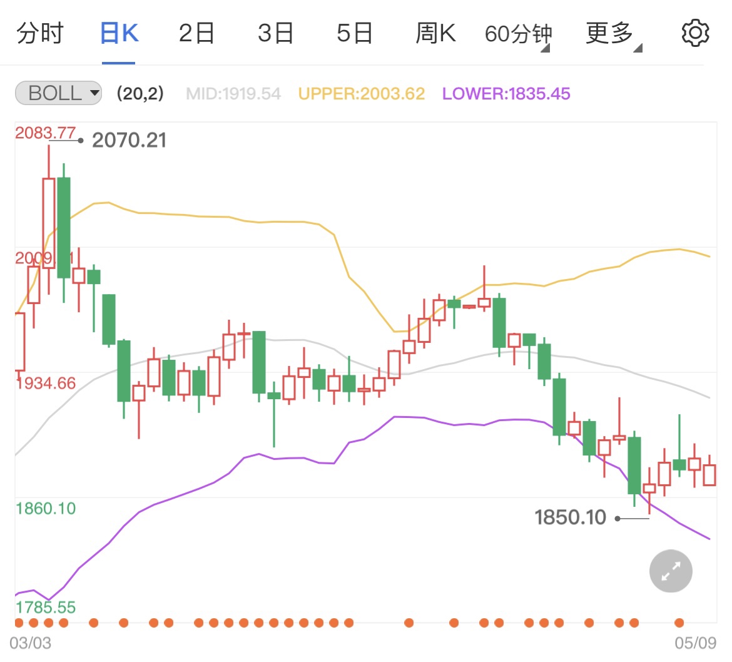Switch to the 3日 tab
Image resolution: width=732 pixels, height=662 pixels.
pyautogui.click(x=275, y=34)
